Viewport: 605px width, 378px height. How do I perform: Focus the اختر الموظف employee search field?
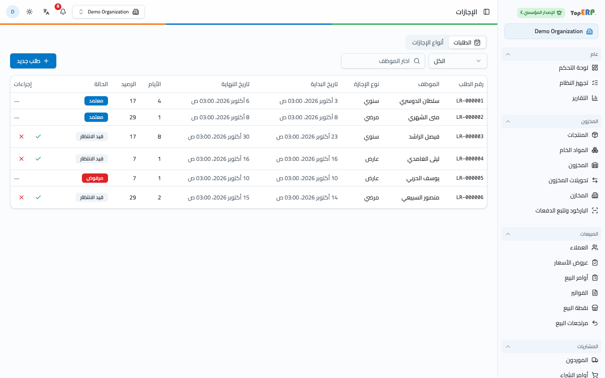pyautogui.click(x=383, y=61)
